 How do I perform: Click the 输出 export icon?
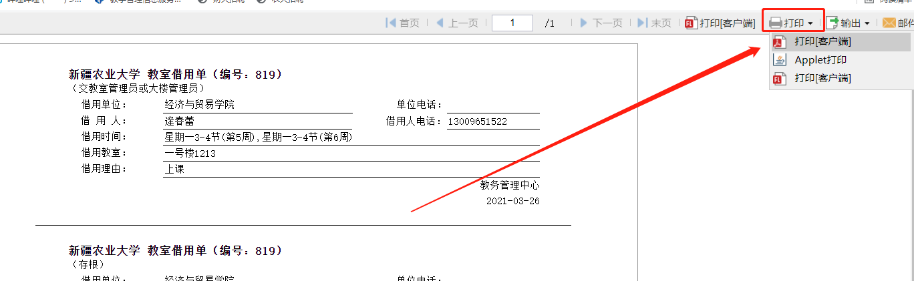coord(832,23)
